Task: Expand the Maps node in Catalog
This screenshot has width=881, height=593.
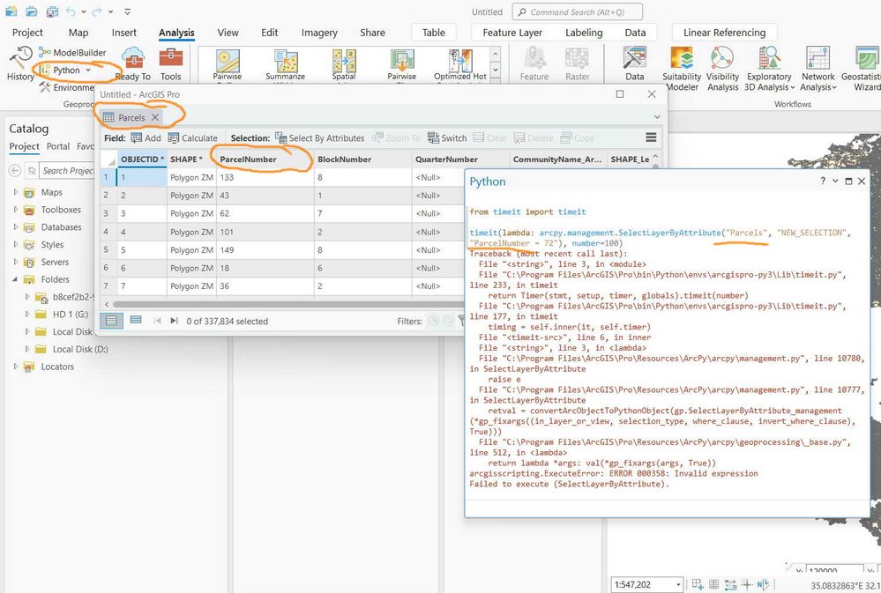Action: [x=16, y=192]
